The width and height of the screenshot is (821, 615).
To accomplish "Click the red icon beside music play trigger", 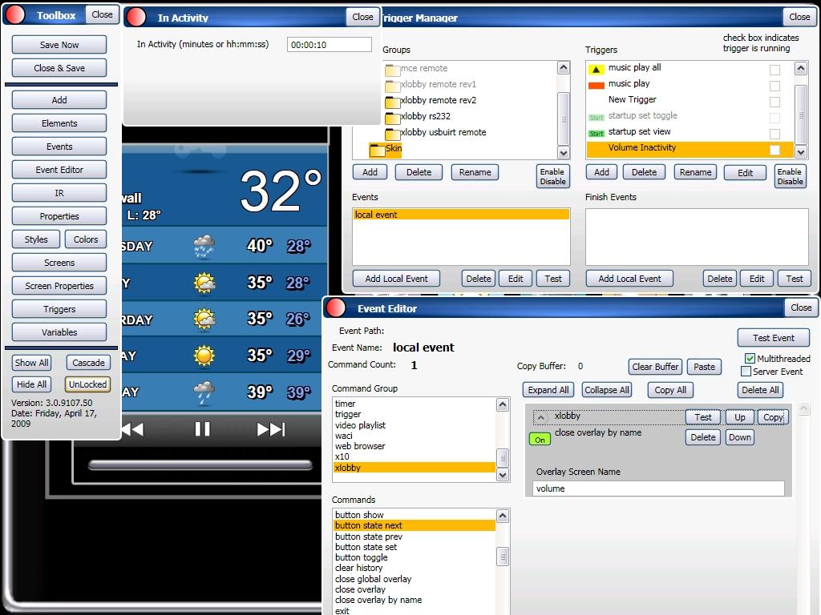I will [596, 85].
